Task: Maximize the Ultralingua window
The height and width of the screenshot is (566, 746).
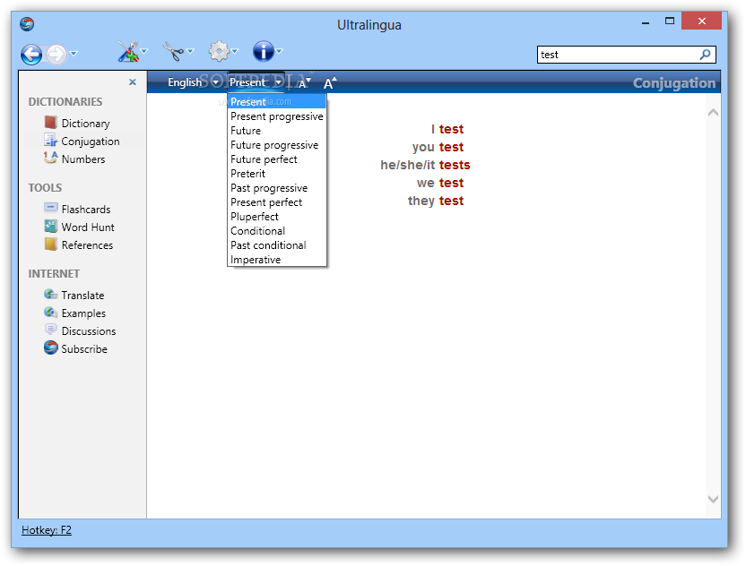Action: point(670,21)
